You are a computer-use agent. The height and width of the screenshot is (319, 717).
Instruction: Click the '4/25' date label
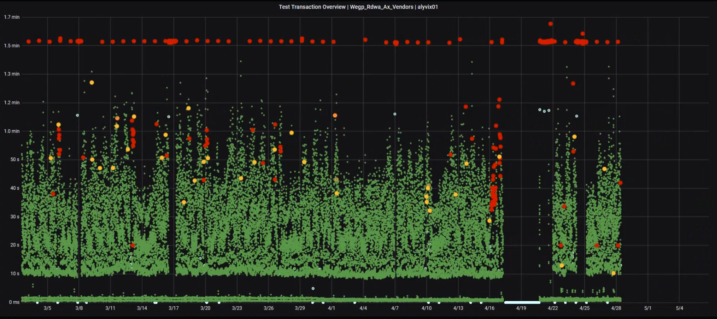click(x=584, y=308)
